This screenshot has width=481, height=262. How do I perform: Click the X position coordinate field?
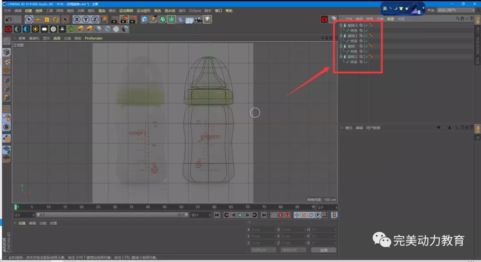tap(262, 230)
